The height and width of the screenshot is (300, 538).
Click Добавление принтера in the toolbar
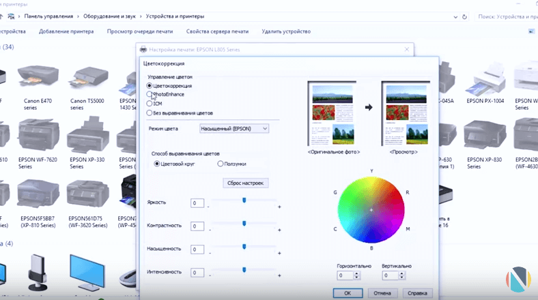point(66,31)
